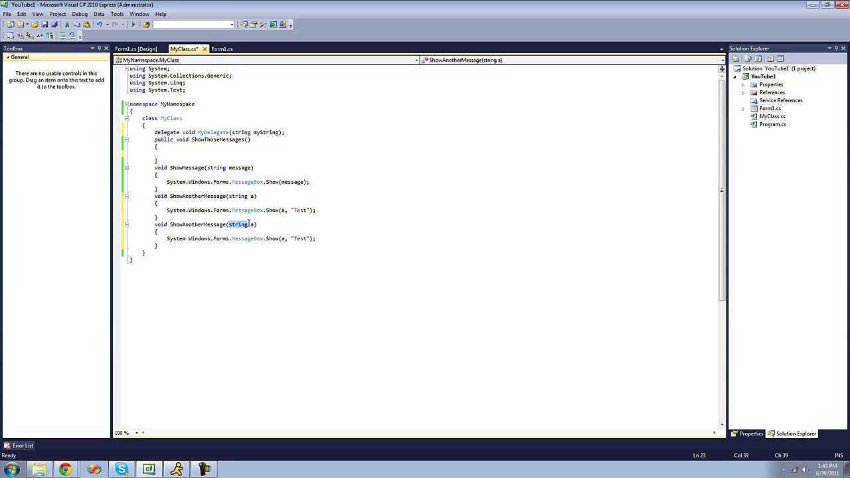
Task: Open the undo history dropdown arrow
Action: (107, 25)
